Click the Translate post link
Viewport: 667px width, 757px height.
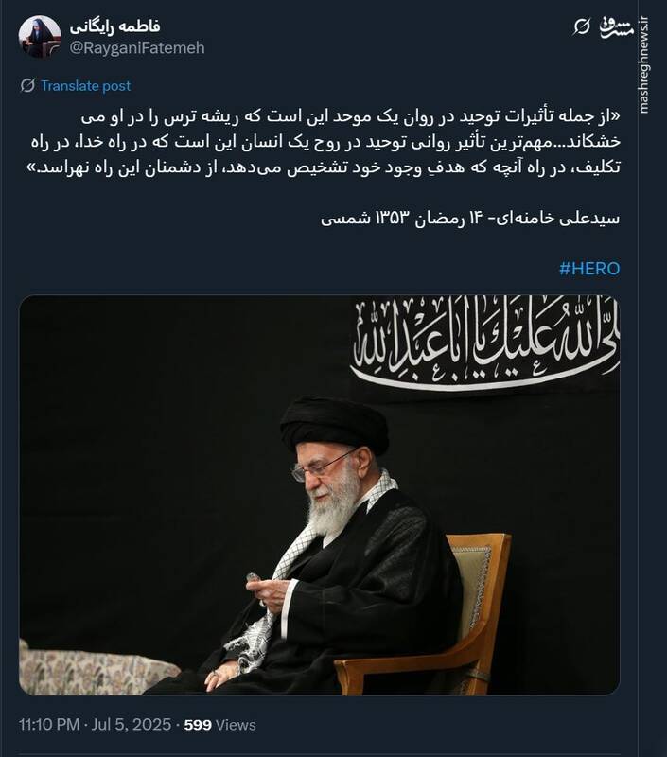pyautogui.click(x=86, y=85)
